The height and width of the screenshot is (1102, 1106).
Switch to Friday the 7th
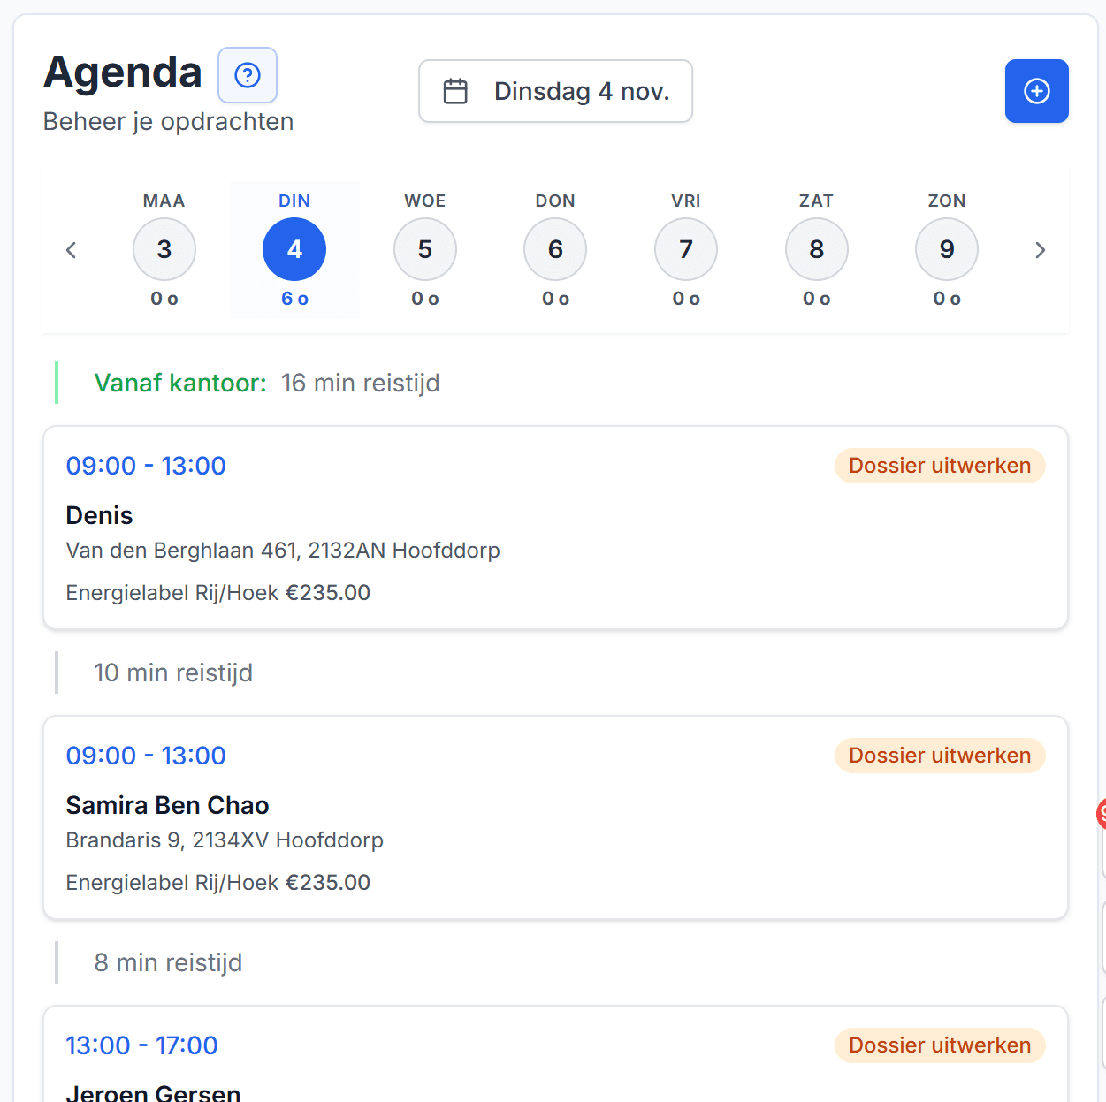point(685,249)
